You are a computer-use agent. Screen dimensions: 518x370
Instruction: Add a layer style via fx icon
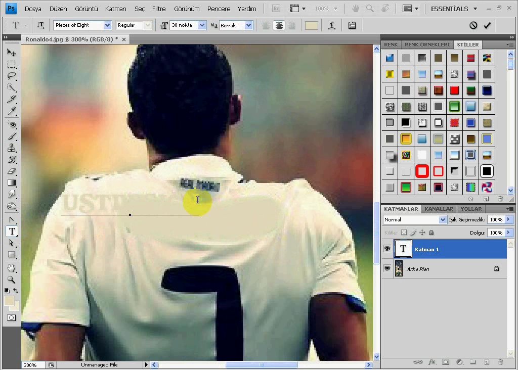pyautogui.click(x=432, y=362)
